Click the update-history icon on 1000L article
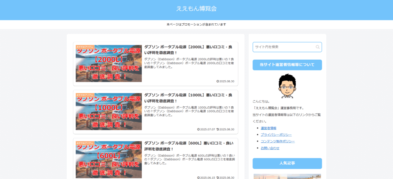 (218, 129)
